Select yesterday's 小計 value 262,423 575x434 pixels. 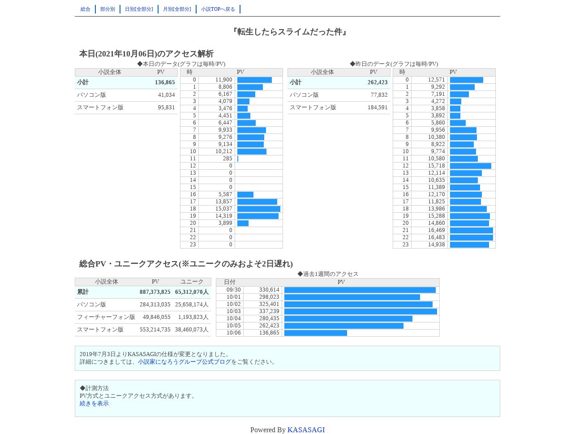(x=378, y=82)
